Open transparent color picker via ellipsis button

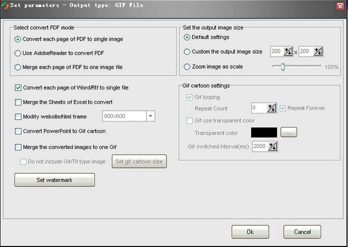coord(289,132)
